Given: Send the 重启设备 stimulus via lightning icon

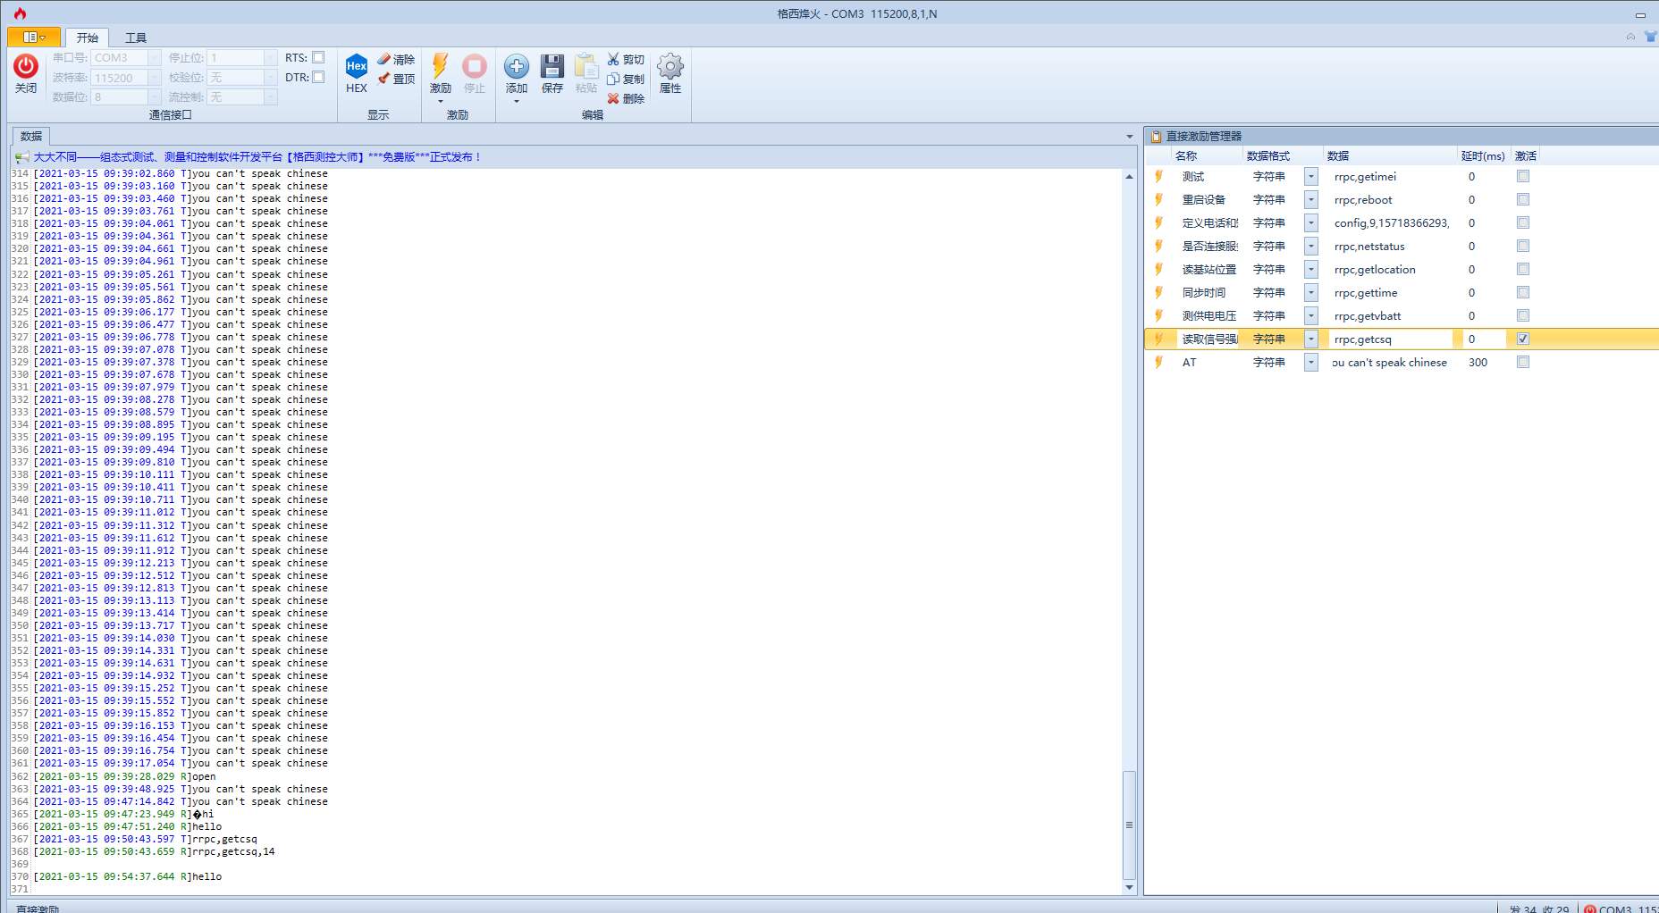Looking at the screenshot, I should click(1158, 200).
